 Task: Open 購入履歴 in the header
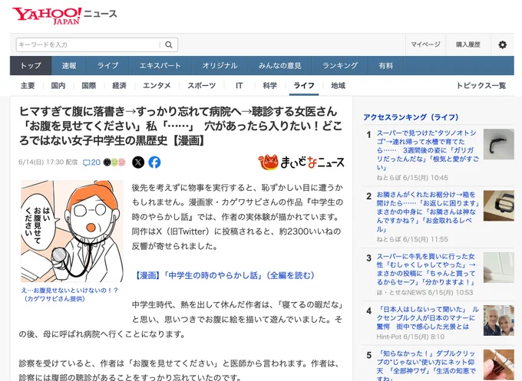point(468,44)
